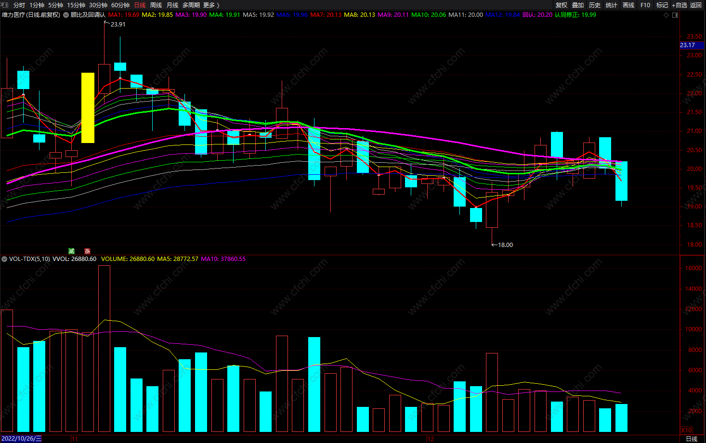Click the MA3: 19.90 value label
The height and width of the screenshot is (443, 706).
pos(191,15)
